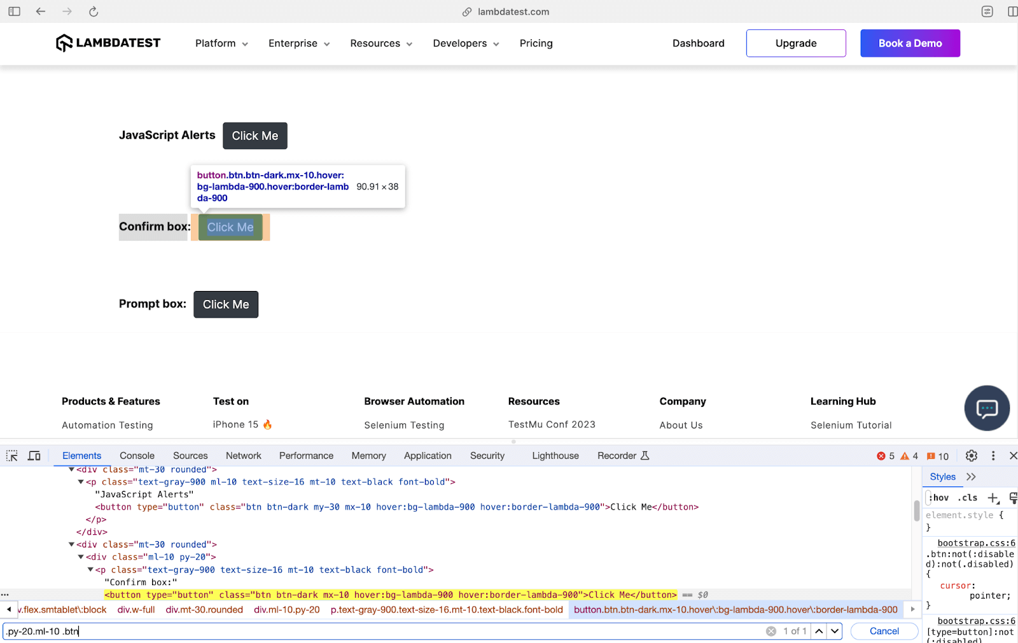The image size is (1018, 643).
Task: Toggle .cls element classes panel
Action: (x=968, y=498)
